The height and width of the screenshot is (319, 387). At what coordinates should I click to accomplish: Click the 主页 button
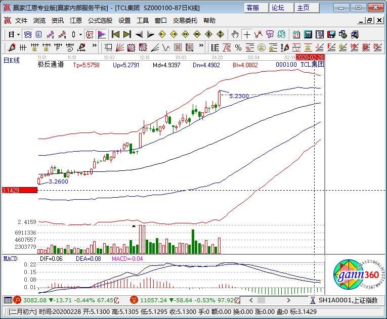pos(307,8)
